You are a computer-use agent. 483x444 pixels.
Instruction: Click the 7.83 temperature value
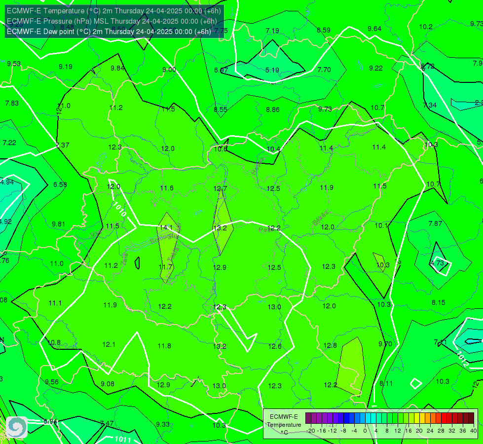[x=12, y=103]
